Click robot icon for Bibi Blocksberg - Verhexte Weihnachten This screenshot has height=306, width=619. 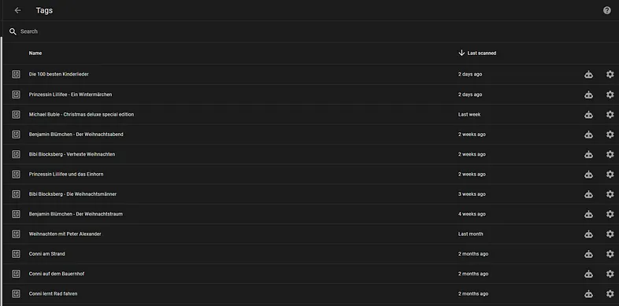588,154
